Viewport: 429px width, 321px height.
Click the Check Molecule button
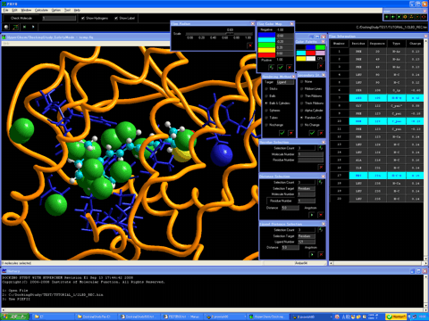click(x=21, y=18)
